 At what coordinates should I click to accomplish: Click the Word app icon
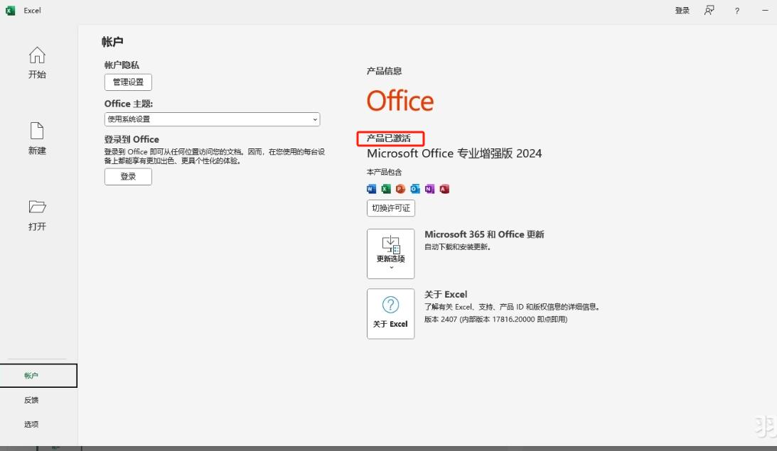pyautogui.click(x=372, y=189)
